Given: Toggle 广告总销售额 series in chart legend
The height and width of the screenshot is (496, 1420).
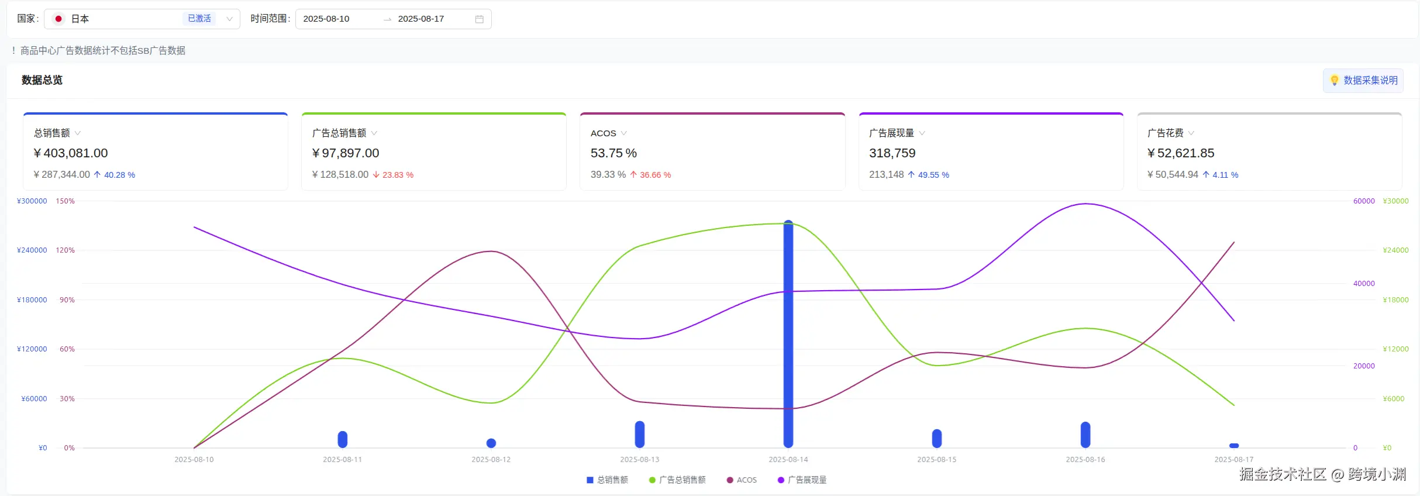Looking at the screenshot, I should (x=677, y=480).
